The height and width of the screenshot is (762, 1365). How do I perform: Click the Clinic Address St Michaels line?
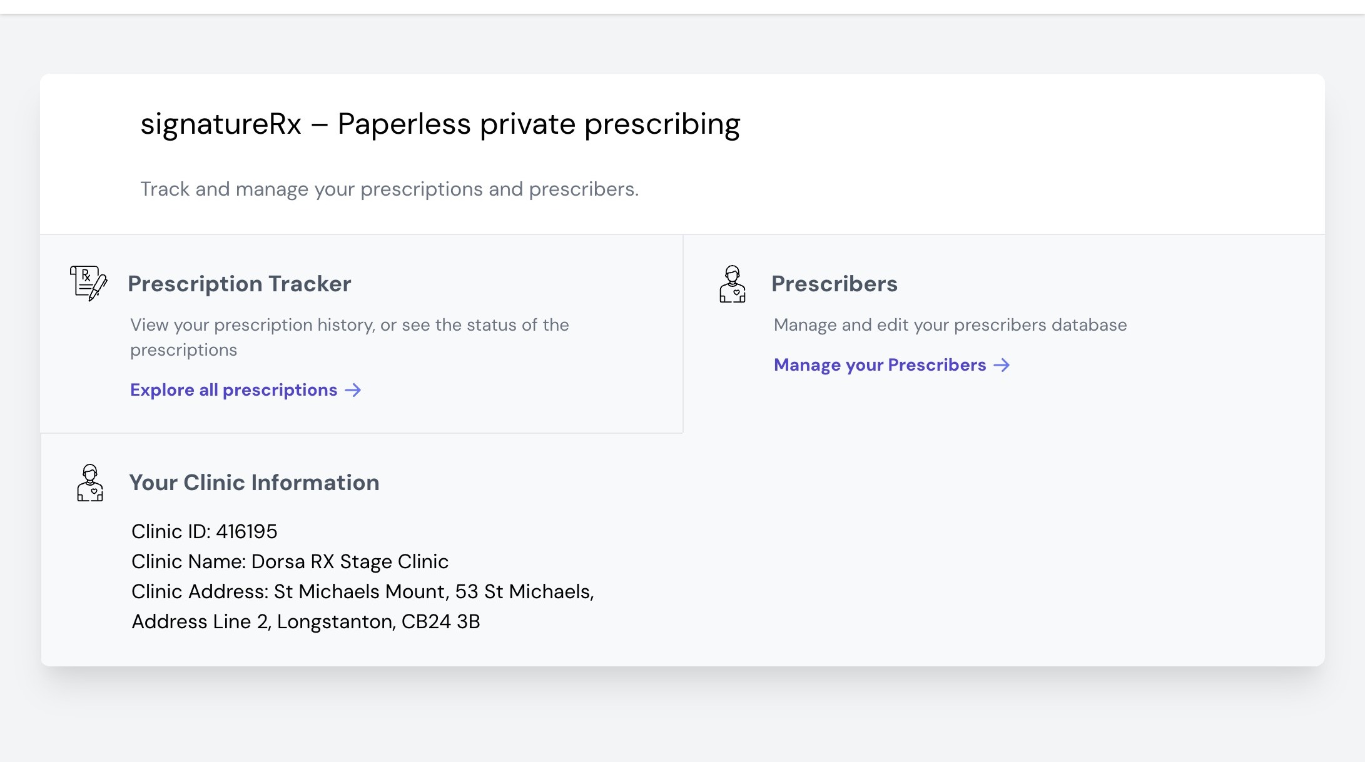click(x=362, y=591)
